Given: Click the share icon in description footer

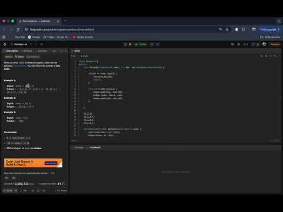Looking at the screenshot, I should pyautogui.click(x=38, y=191).
